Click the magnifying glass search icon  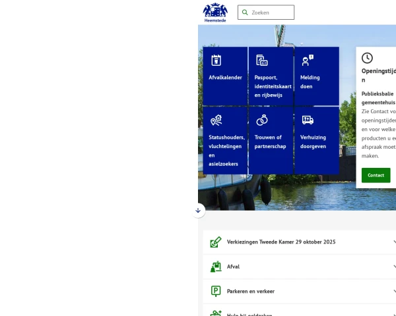click(246, 13)
